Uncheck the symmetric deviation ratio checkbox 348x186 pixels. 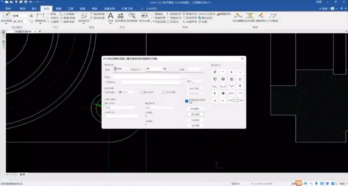point(187,101)
